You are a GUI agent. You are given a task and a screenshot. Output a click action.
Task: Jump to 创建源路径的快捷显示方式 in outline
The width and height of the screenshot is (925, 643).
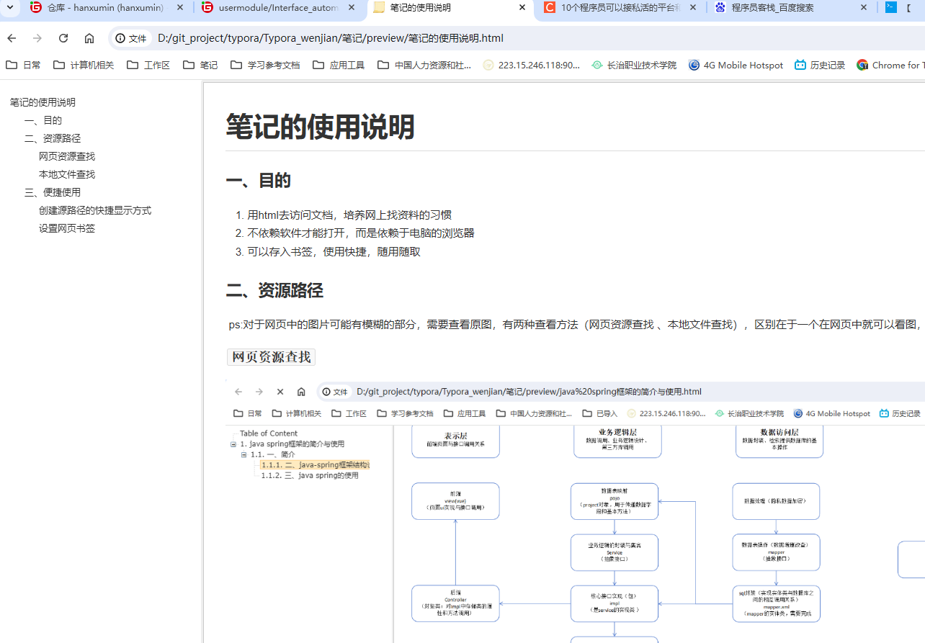point(95,210)
